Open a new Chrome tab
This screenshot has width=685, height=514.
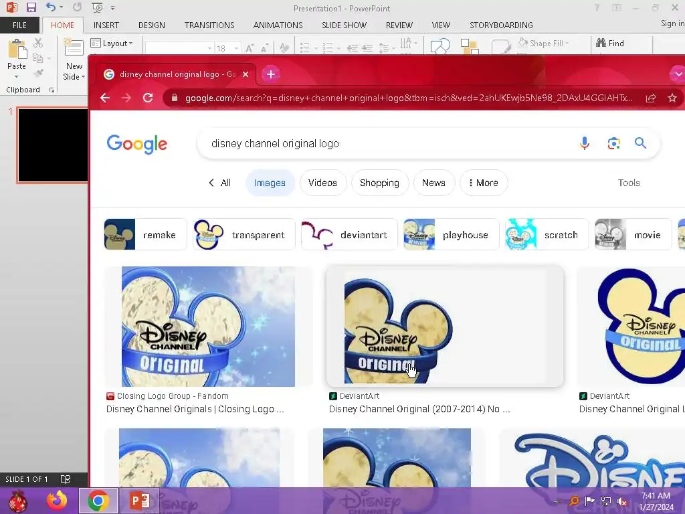coord(271,74)
